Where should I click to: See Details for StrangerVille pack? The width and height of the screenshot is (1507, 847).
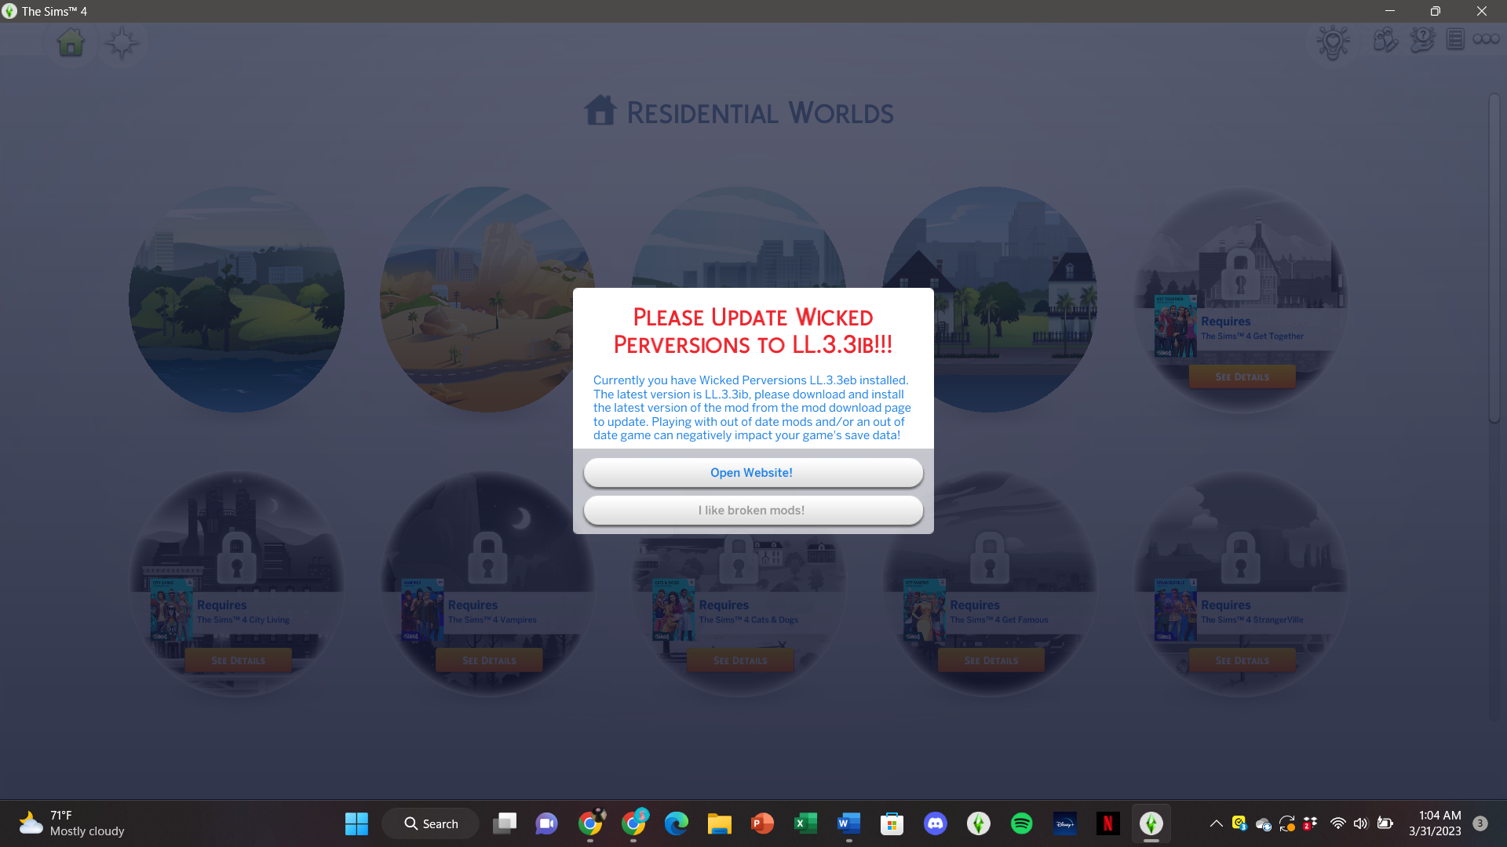1242,660
